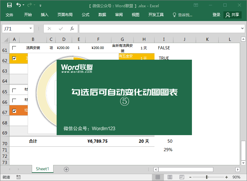This screenshot has height=181, width=247.
Task: Click the 登录 sign-in button
Action: pyautogui.click(x=216, y=15)
